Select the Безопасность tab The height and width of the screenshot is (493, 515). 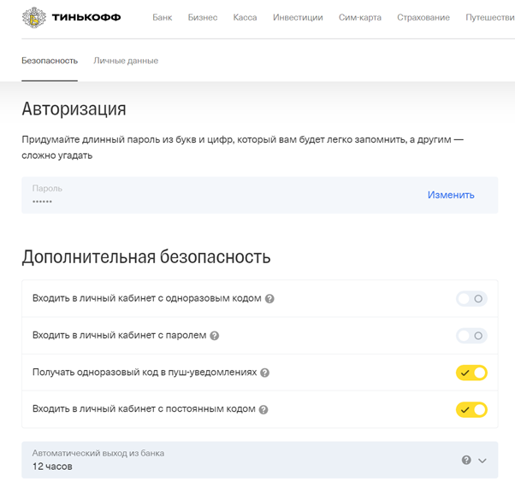(50, 61)
